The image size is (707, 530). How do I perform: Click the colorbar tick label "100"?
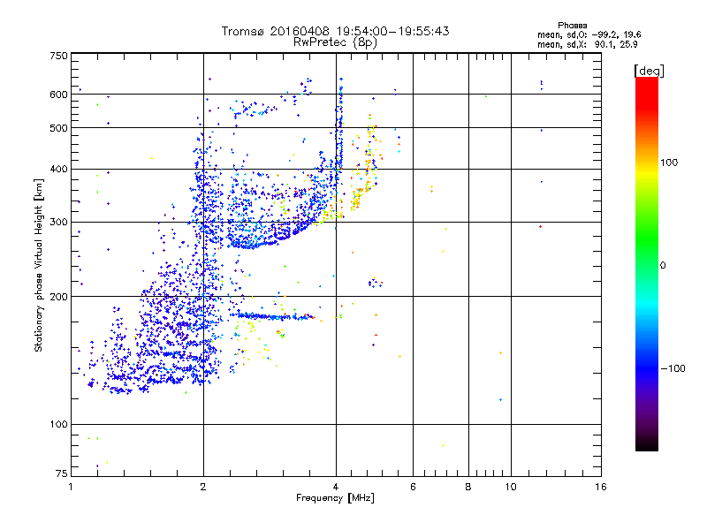[669, 163]
